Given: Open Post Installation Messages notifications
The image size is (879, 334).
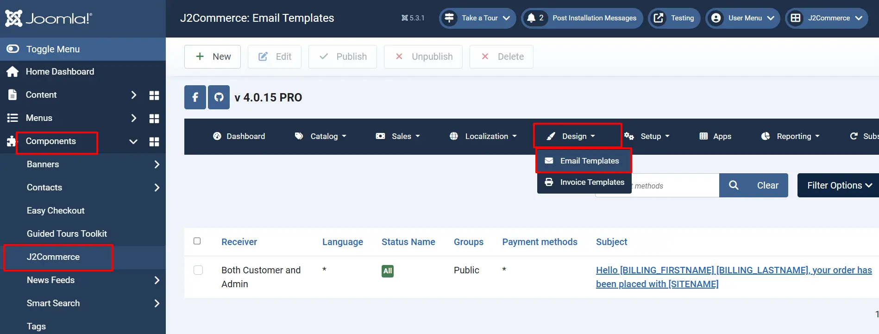Looking at the screenshot, I should pyautogui.click(x=582, y=18).
